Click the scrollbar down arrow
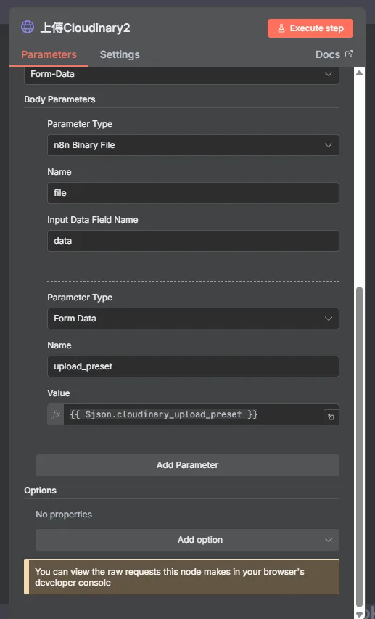Image resolution: width=375 pixels, height=619 pixels. pyautogui.click(x=359, y=614)
